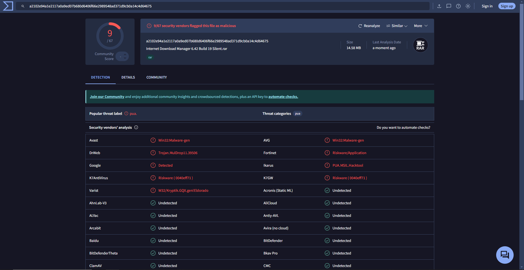Click the warning icon next to Avast's result
Viewport: 524px width, 270px height.
(x=153, y=140)
